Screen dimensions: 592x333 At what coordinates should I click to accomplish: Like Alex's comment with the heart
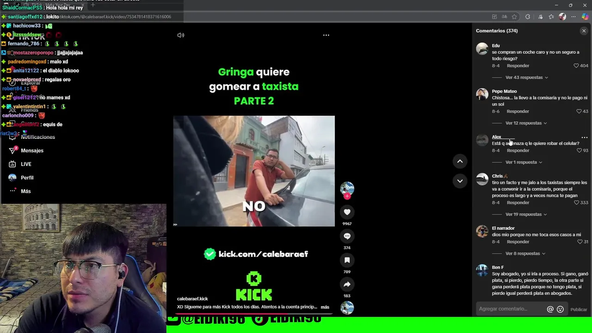(579, 151)
